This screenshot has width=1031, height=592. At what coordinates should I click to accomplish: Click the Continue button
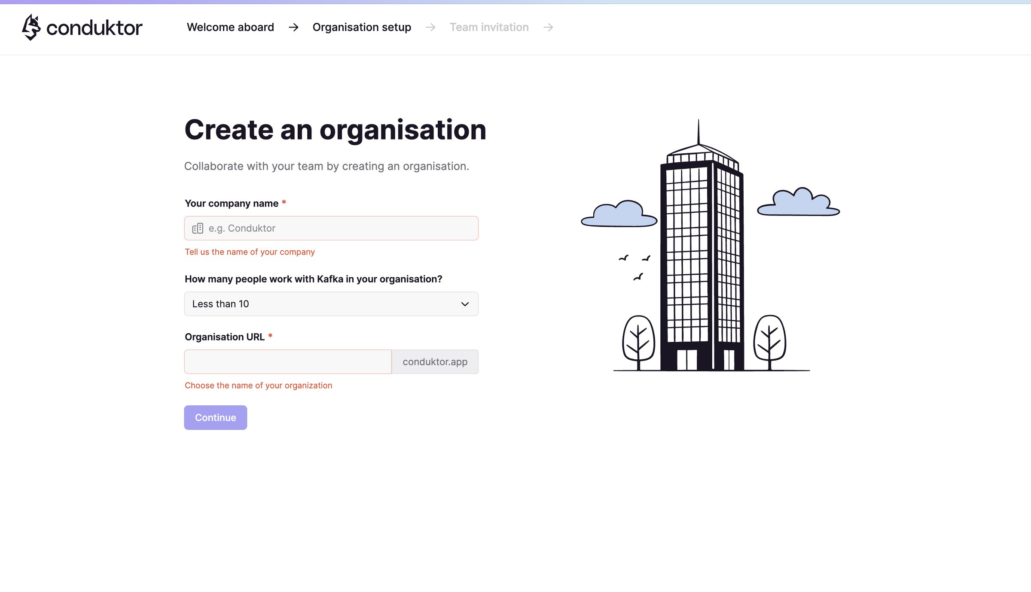coord(216,417)
